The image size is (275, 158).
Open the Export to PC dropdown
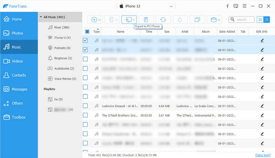[x=129, y=20]
